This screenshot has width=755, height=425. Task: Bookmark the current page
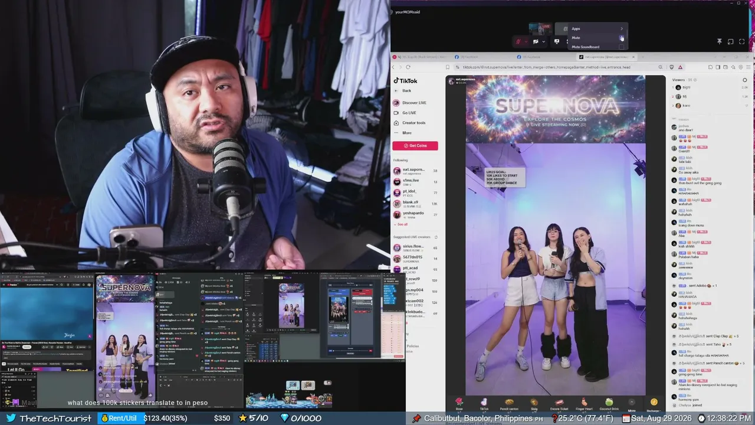point(448,67)
